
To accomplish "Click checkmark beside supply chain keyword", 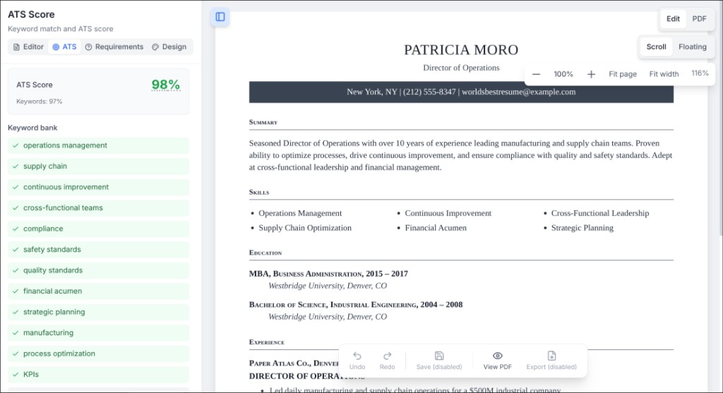I will pos(16,167).
